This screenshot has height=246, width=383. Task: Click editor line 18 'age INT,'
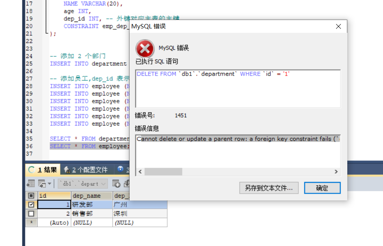point(77,11)
